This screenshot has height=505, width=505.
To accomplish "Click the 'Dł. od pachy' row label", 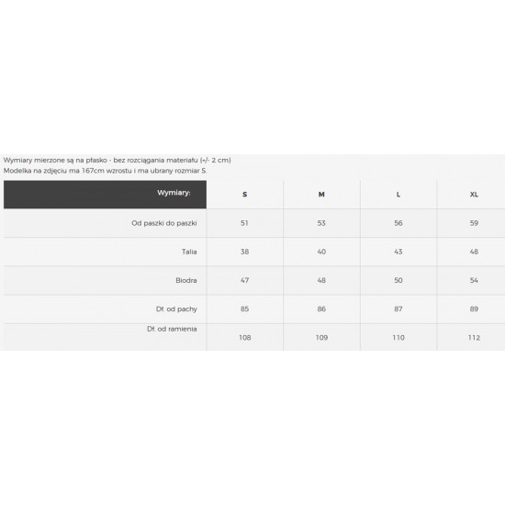I will (176, 309).
